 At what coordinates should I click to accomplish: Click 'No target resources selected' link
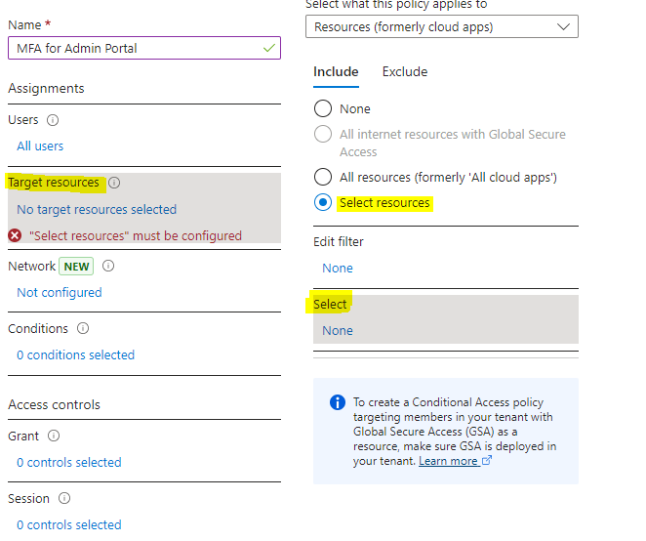[97, 209]
